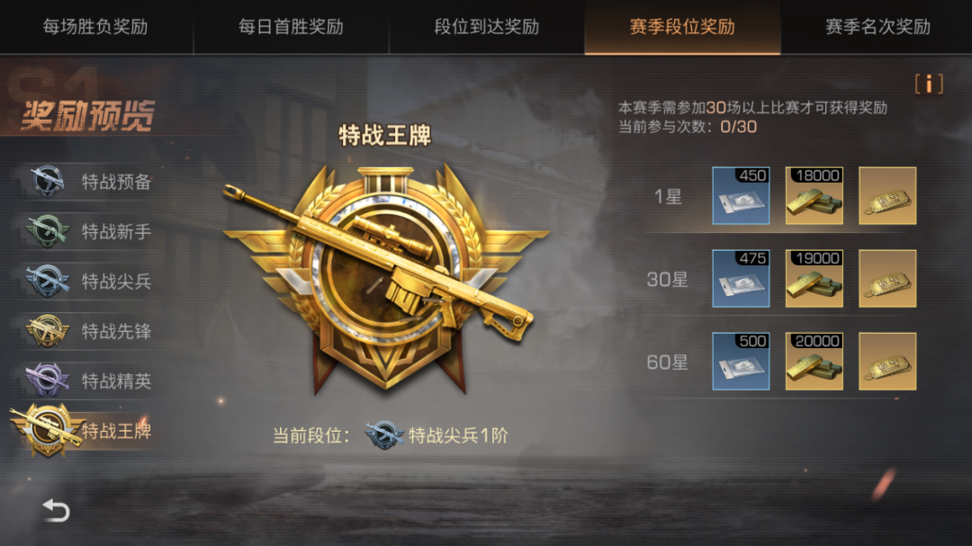Switch to 每日首胜奖励 tab
The width and height of the screenshot is (972, 546).
(291, 27)
